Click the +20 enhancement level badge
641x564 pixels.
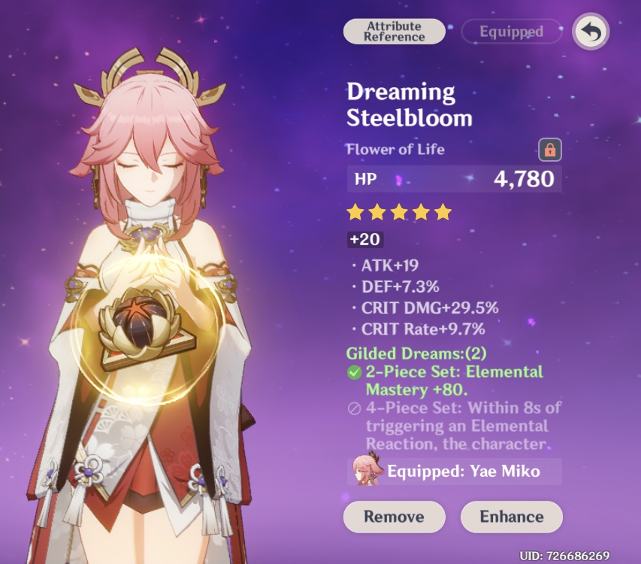pos(365,239)
